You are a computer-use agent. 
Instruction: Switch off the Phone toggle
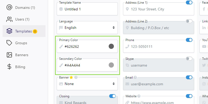pos(189,40)
